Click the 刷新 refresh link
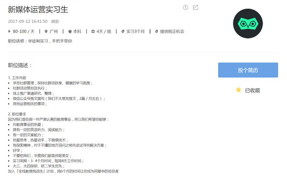Viewport: 287px width, 176px height. (x=55, y=21)
